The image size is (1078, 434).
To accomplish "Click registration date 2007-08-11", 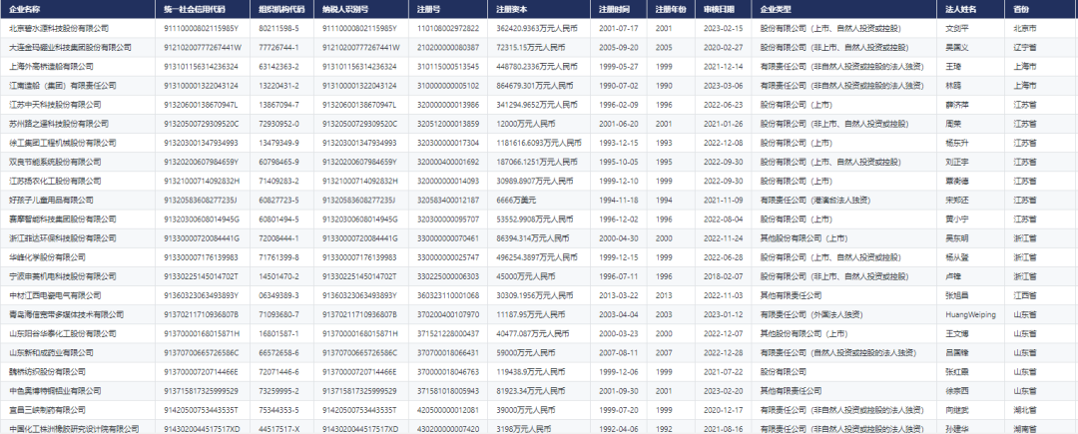I will 619,352.
